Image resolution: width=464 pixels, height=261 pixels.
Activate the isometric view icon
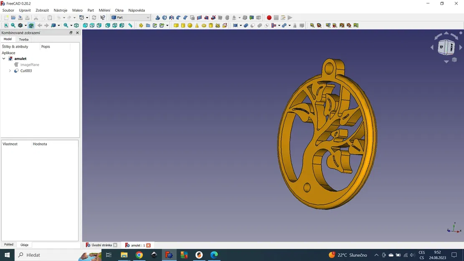point(76,25)
